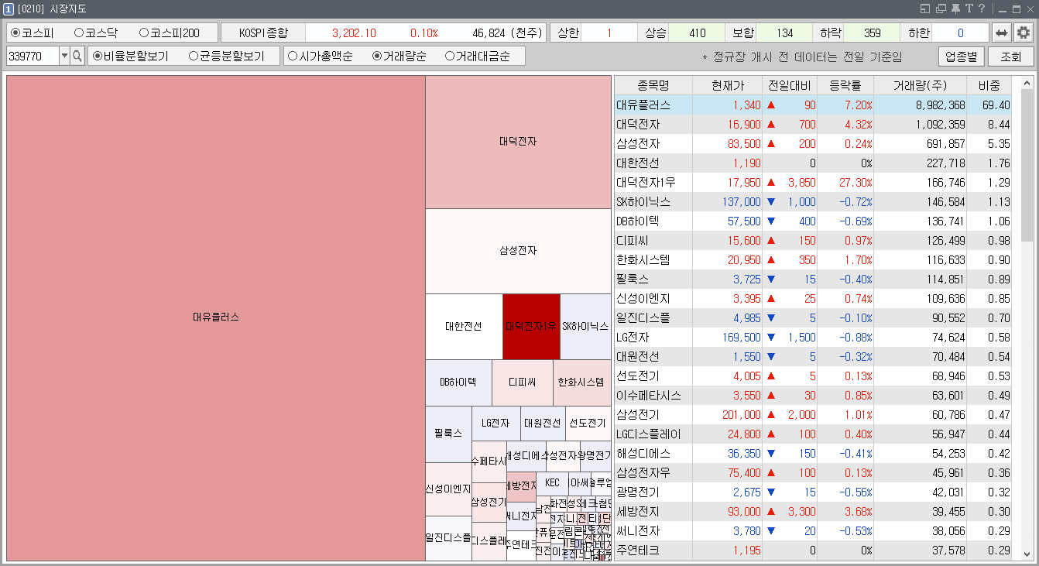Click the duplicate window icon in title bar
Viewport: 1039px width, 566px height.
[941, 9]
